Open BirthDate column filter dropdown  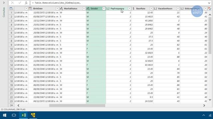tap(57, 9)
